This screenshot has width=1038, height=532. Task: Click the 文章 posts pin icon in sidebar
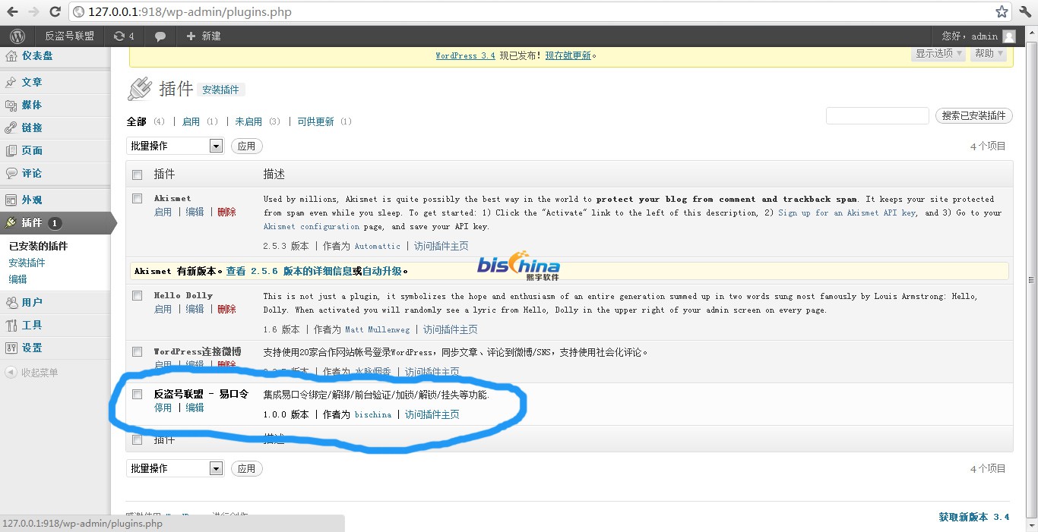coord(11,82)
